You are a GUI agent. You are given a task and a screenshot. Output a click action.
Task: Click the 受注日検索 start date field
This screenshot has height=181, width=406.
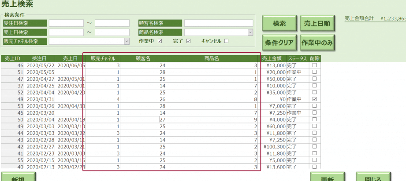tap(66, 23)
